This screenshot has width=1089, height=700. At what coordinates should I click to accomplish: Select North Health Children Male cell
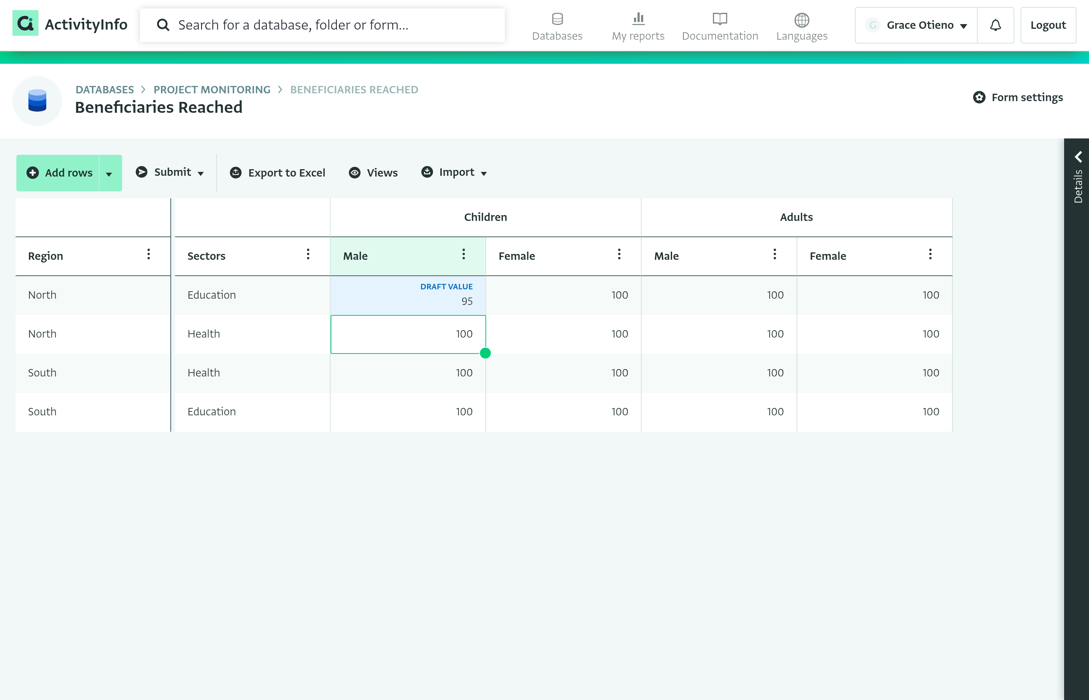408,334
